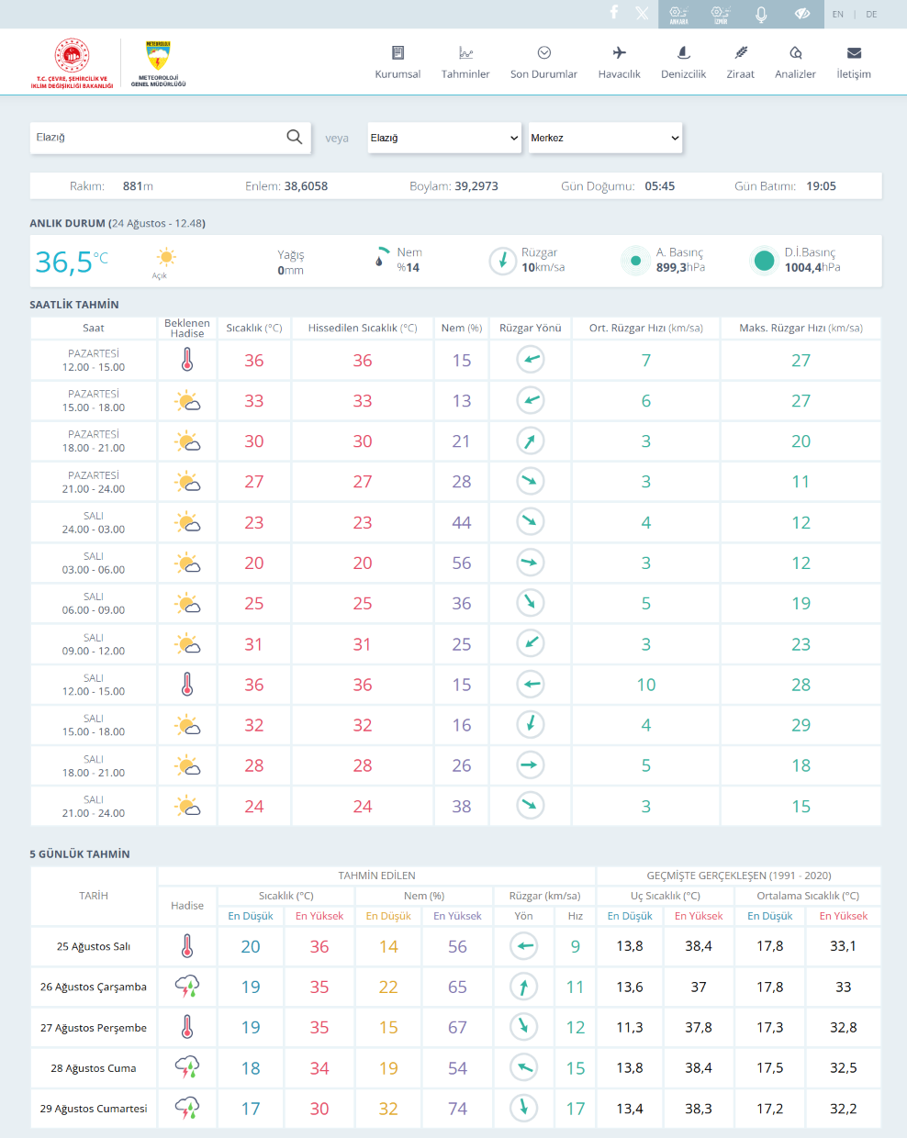This screenshot has height=1138, width=907.
Task: Open the Merkez district dropdown
Action: point(605,138)
